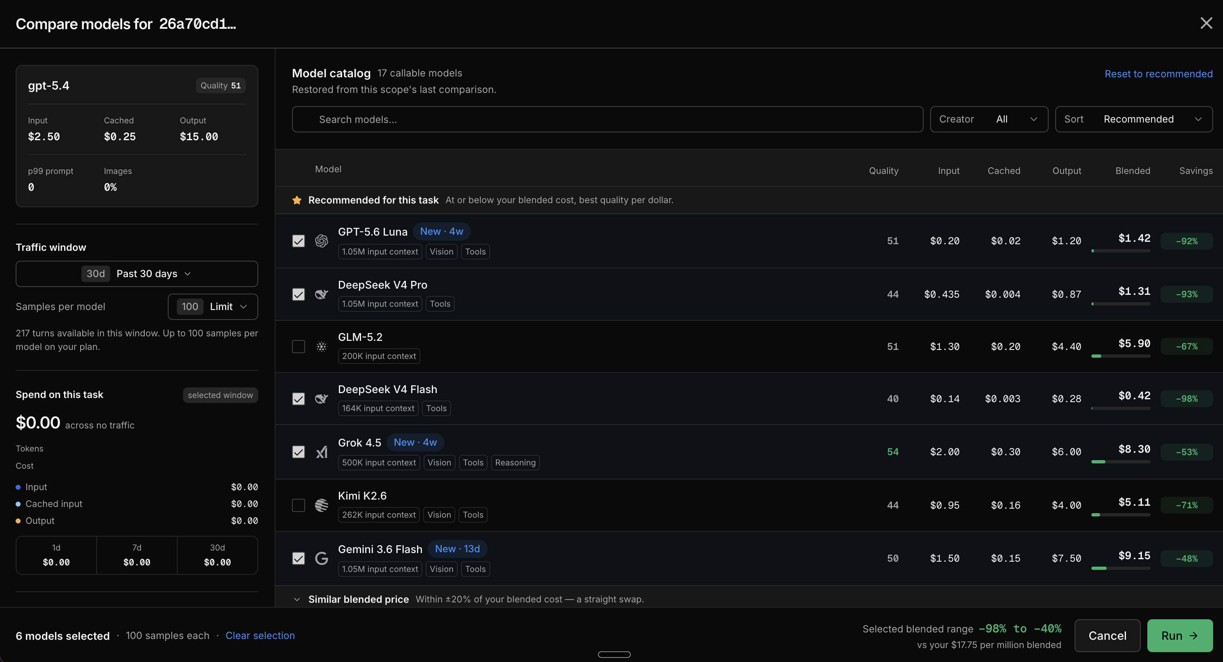Click the blended cost bar for GPT-5.6 Luna
This screenshot has height=662, width=1223.
pyautogui.click(x=1121, y=250)
